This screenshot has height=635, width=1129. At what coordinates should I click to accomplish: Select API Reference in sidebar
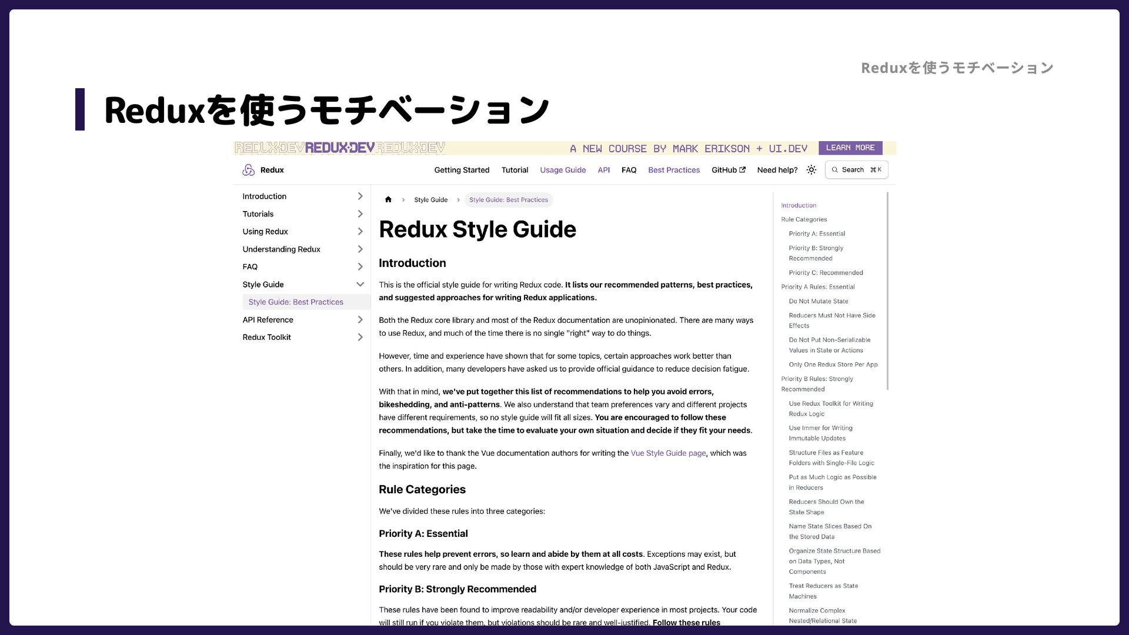[x=268, y=320]
